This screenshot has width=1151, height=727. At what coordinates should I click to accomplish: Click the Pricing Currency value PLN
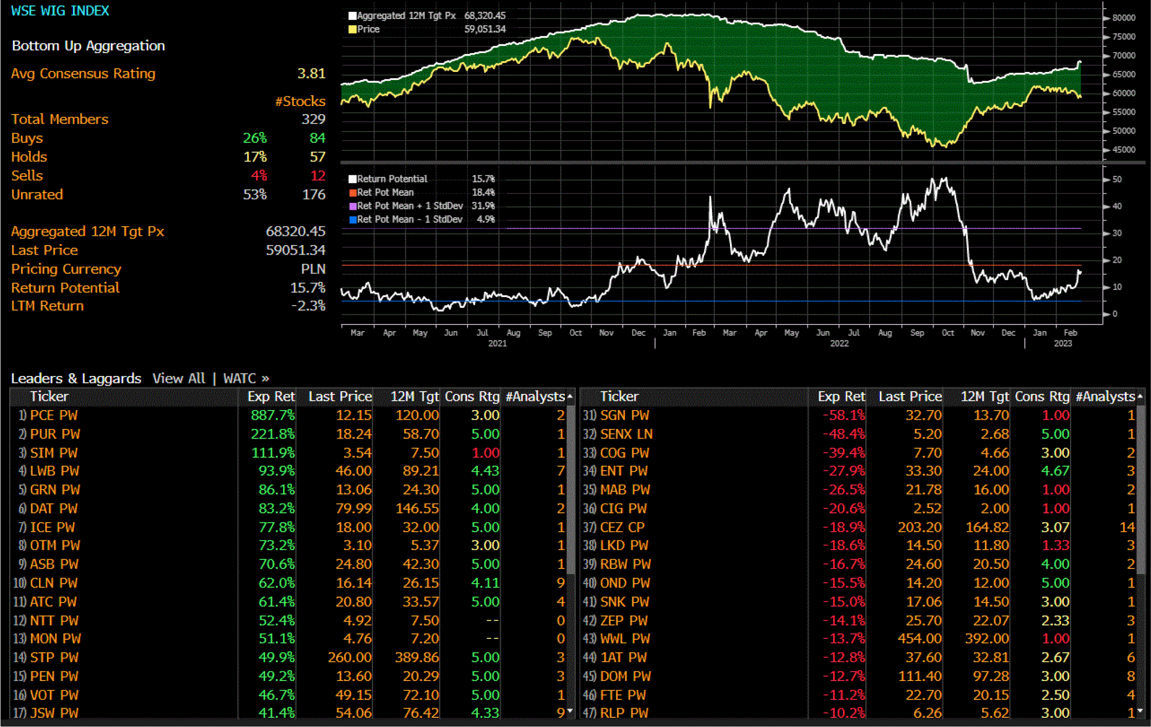(313, 269)
